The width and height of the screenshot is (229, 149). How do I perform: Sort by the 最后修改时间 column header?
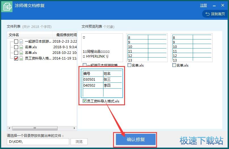tap(65, 35)
